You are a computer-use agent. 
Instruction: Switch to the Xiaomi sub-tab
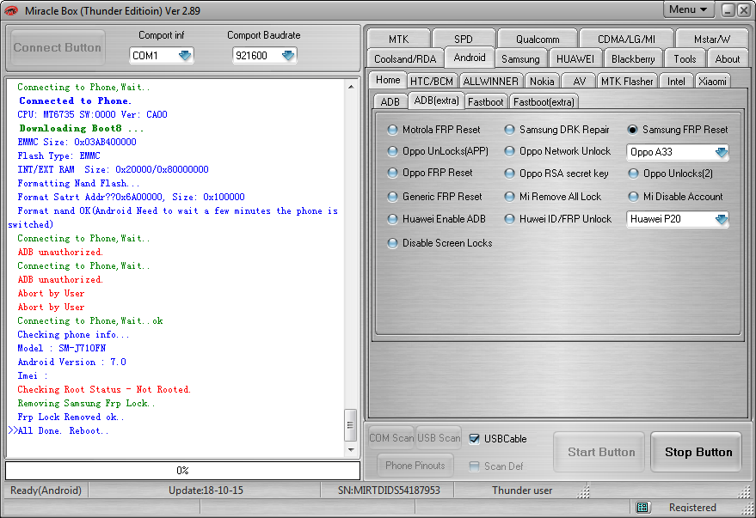pos(712,82)
